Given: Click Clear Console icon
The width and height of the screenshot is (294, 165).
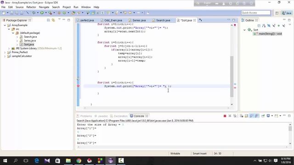Looking at the screenshot, I should point(242,116).
